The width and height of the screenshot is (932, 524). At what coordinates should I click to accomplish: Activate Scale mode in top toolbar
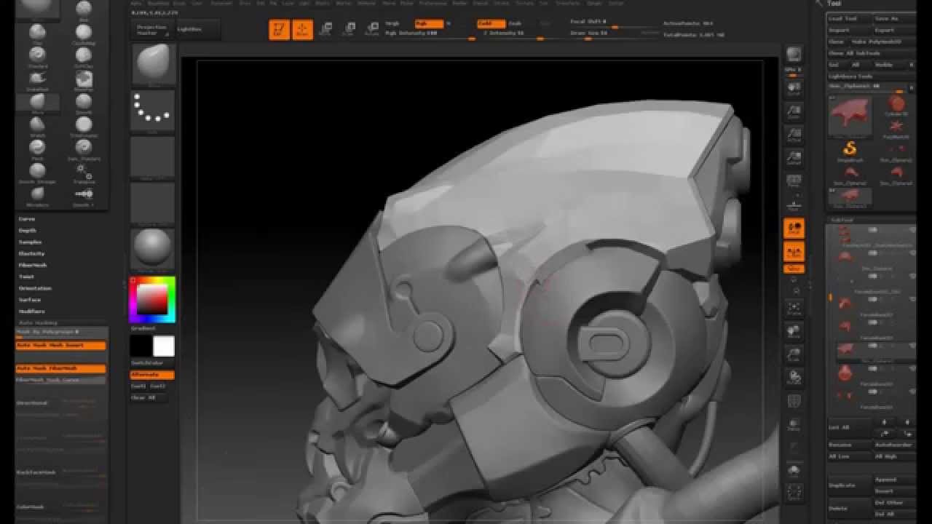(x=349, y=29)
